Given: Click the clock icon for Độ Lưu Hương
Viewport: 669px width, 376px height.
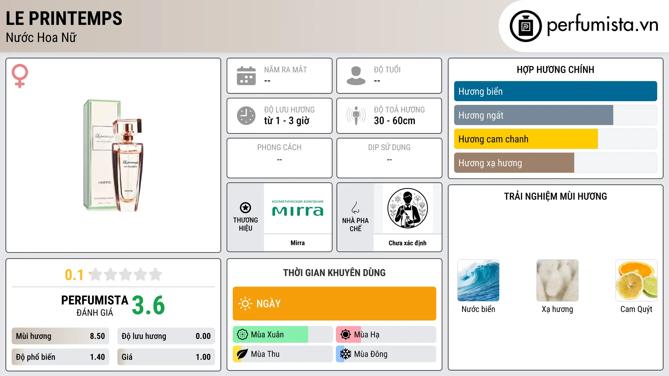Looking at the screenshot, I should (x=246, y=116).
